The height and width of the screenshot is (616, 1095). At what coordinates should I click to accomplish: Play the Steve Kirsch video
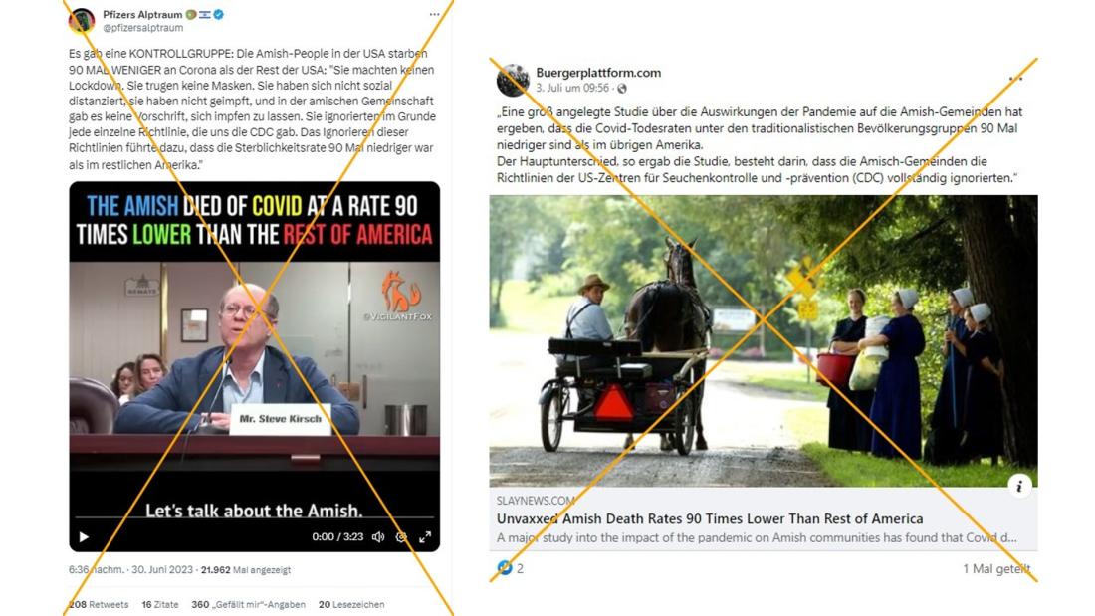click(84, 537)
